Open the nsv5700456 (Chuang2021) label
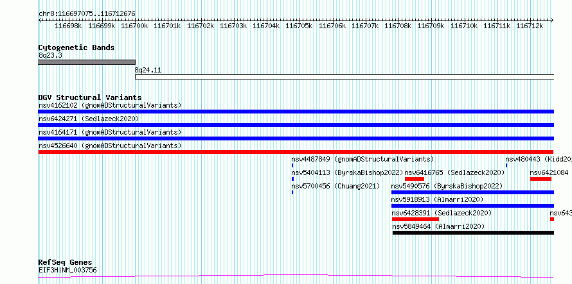Screen dimensions: 572x284 click(335, 186)
